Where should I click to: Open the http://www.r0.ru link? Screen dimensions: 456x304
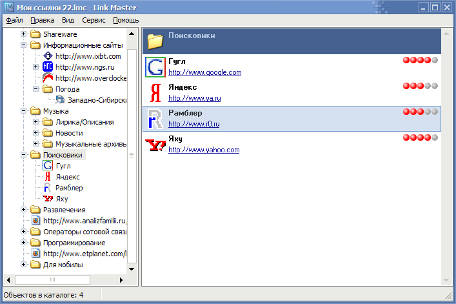194,124
